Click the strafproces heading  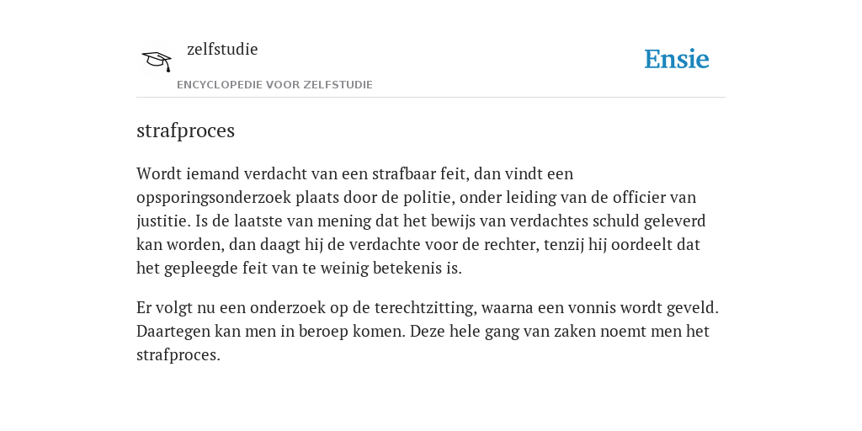coord(185,130)
